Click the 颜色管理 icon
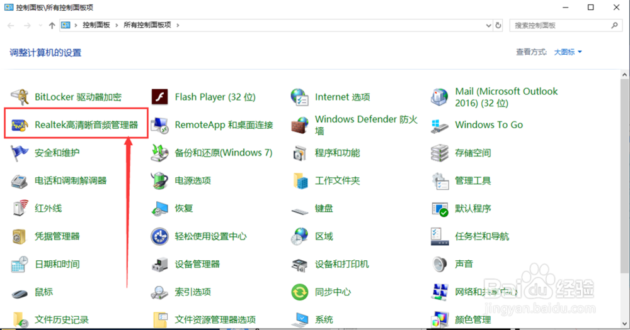 tap(440, 320)
